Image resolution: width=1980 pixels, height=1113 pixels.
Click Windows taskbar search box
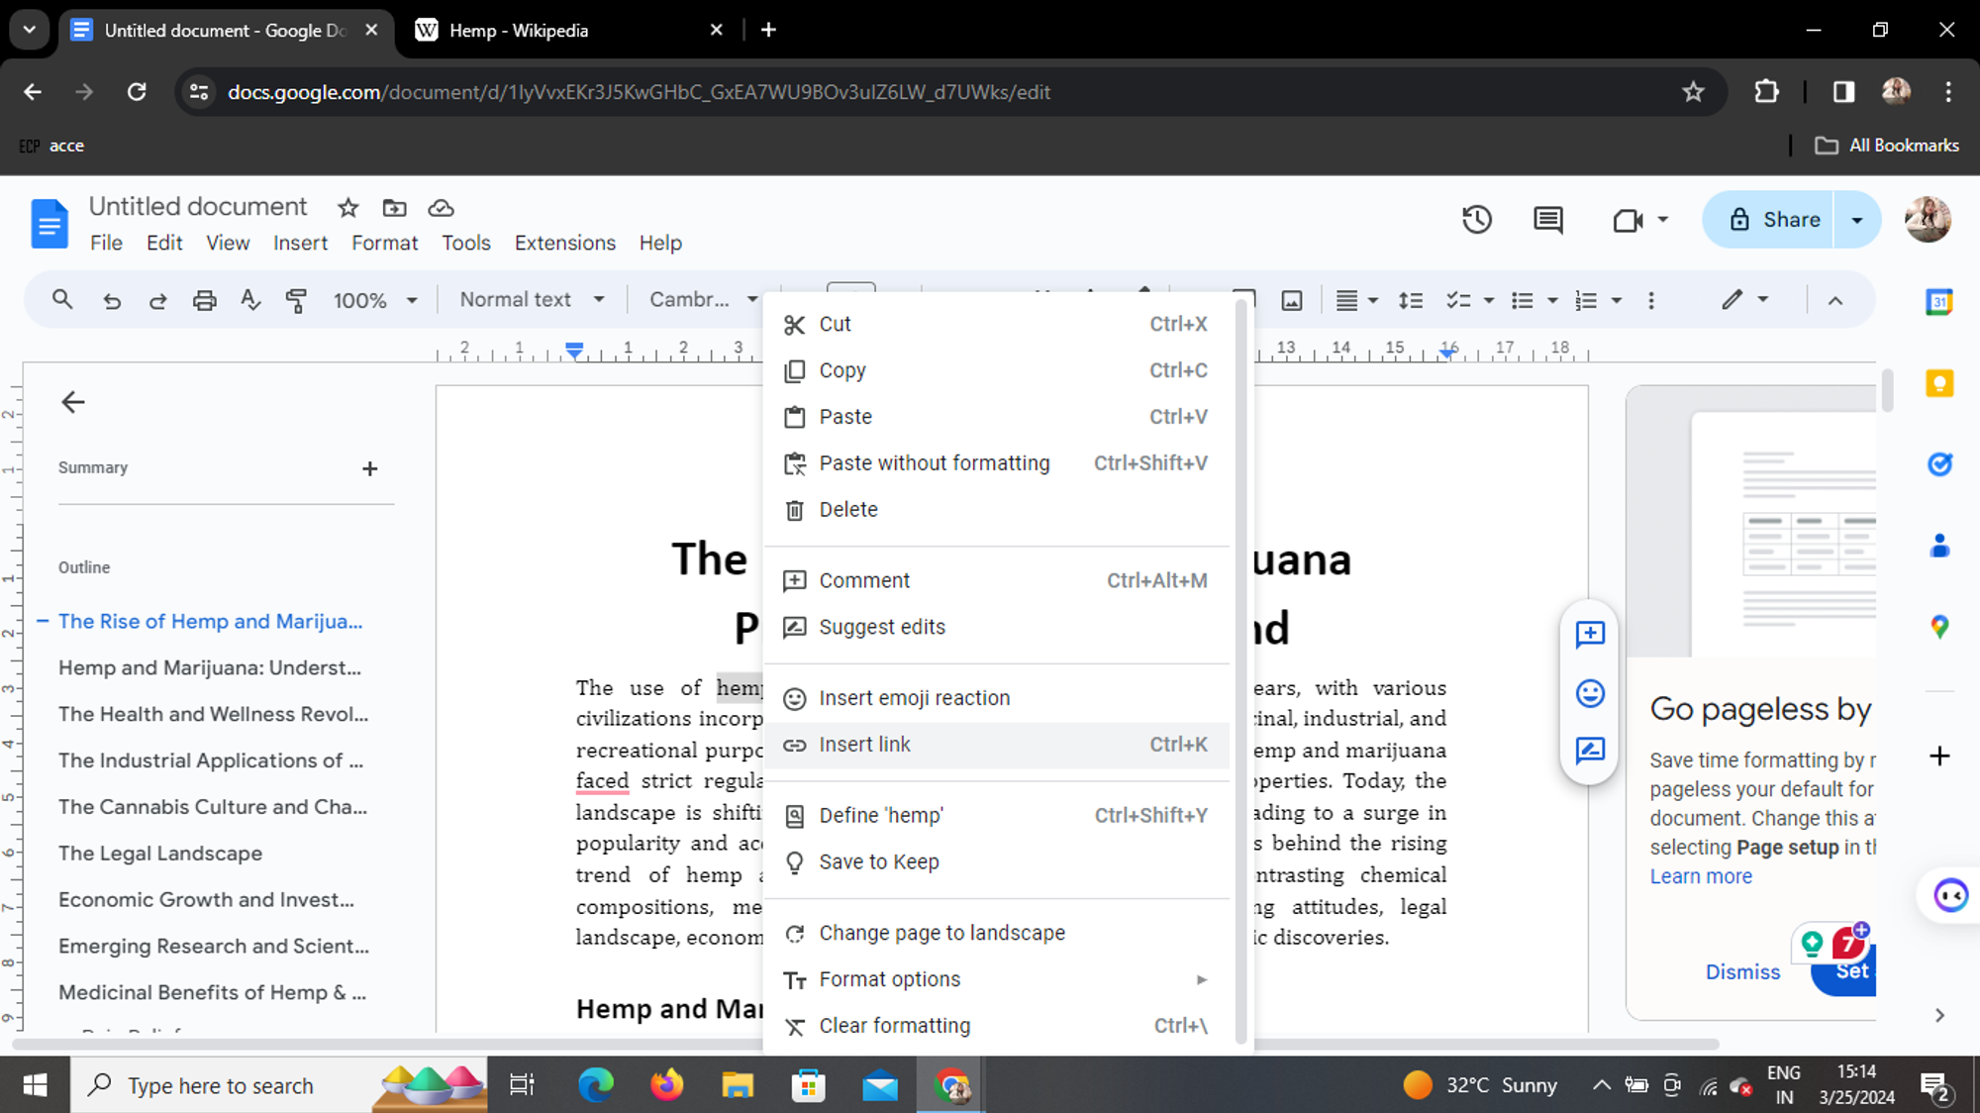(279, 1085)
